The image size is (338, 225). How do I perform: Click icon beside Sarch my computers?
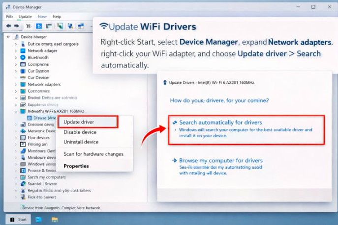point(23,177)
